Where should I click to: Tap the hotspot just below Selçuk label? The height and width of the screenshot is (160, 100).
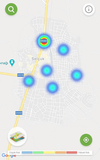click(x=47, y=70)
